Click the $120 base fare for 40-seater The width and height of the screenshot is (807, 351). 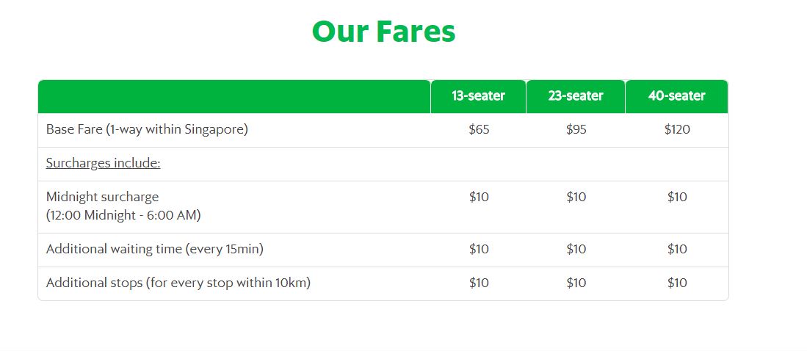677,130
